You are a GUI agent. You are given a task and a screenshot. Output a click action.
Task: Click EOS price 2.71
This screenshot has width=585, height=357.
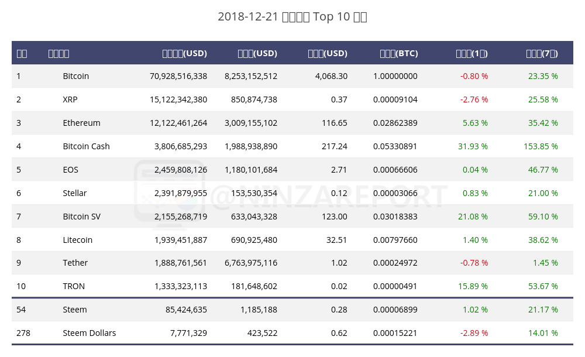tap(339, 170)
